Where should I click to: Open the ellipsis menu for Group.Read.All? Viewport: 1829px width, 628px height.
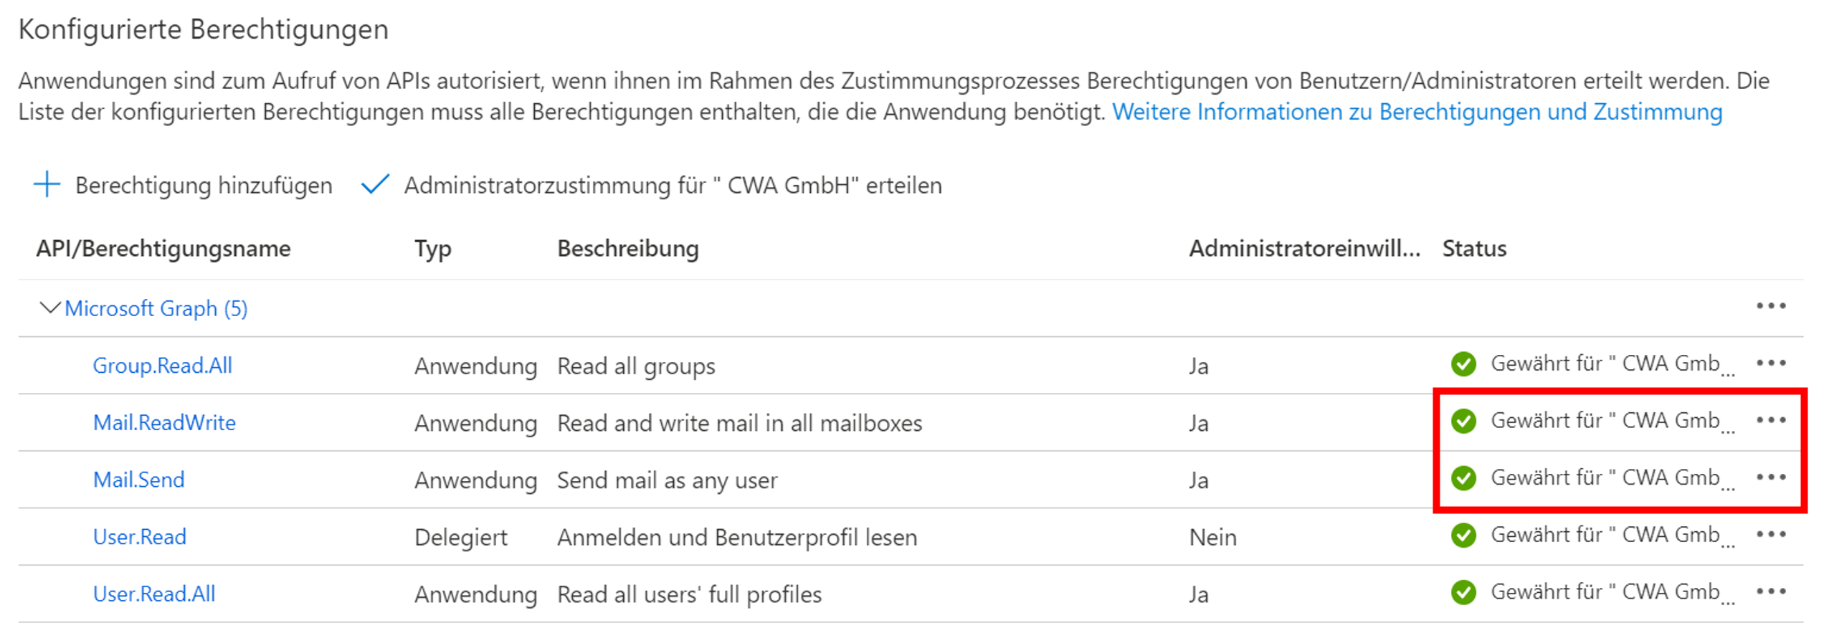tap(1769, 363)
